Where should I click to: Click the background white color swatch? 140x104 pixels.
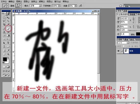point(7,62)
